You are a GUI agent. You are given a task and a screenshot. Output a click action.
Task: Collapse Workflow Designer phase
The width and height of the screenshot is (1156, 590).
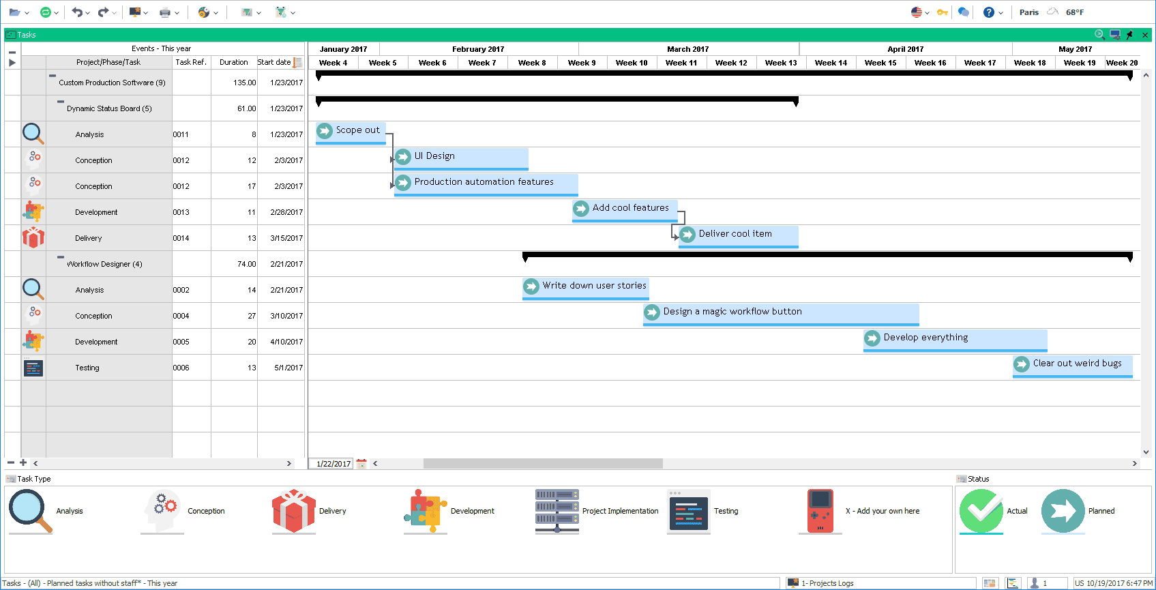click(61, 257)
